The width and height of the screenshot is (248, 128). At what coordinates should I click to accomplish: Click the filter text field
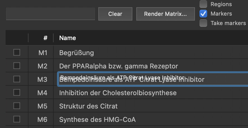click(51, 14)
